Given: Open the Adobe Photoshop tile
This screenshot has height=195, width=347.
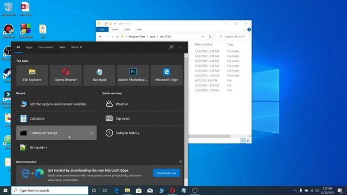Looking at the screenshot, I should 133,75.
